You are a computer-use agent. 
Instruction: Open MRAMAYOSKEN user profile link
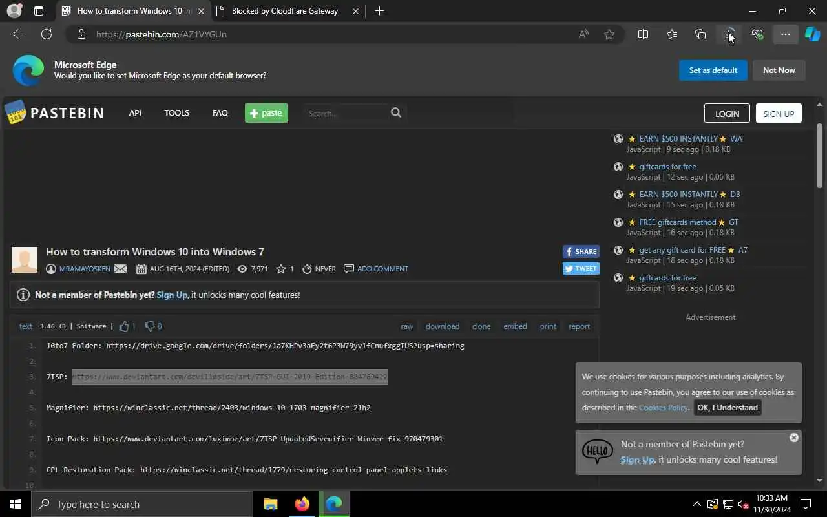click(85, 269)
